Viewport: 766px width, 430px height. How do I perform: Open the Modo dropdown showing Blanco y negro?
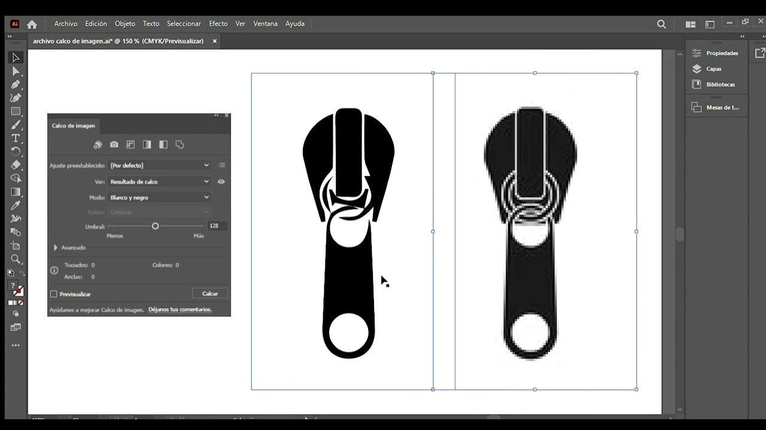tap(159, 197)
